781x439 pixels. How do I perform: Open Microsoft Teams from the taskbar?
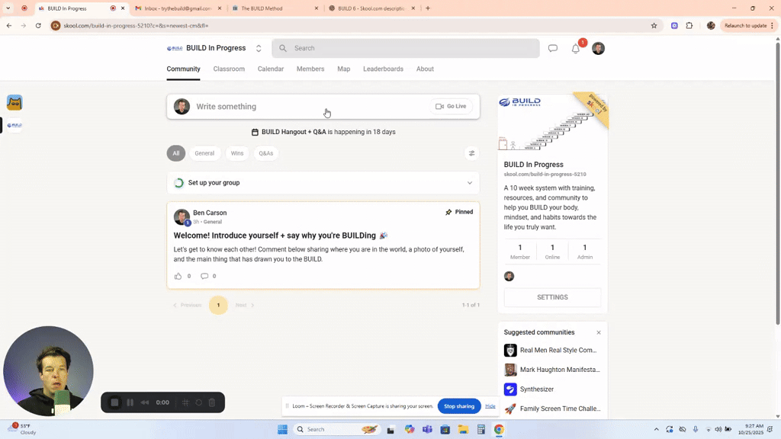(x=429, y=429)
